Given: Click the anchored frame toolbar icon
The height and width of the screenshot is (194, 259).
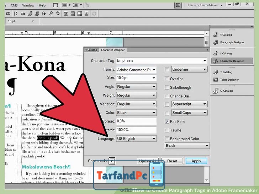Looking at the screenshot, I should click(73, 14).
